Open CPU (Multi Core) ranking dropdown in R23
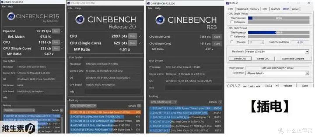315x137 pixels. click(x=164, y=102)
